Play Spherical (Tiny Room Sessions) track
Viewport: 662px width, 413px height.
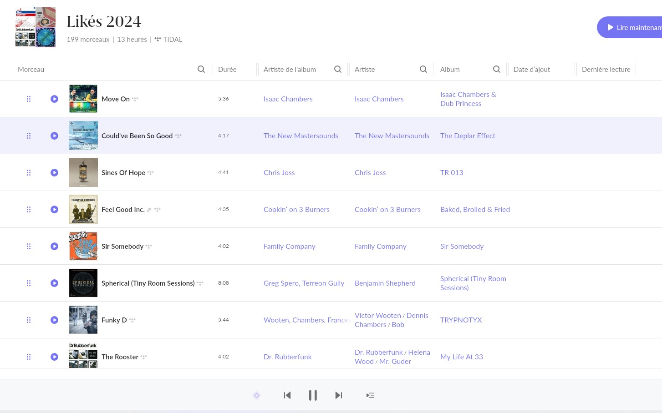54,283
